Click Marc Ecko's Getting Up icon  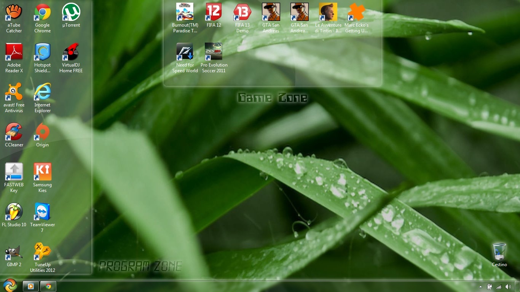(x=357, y=18)
